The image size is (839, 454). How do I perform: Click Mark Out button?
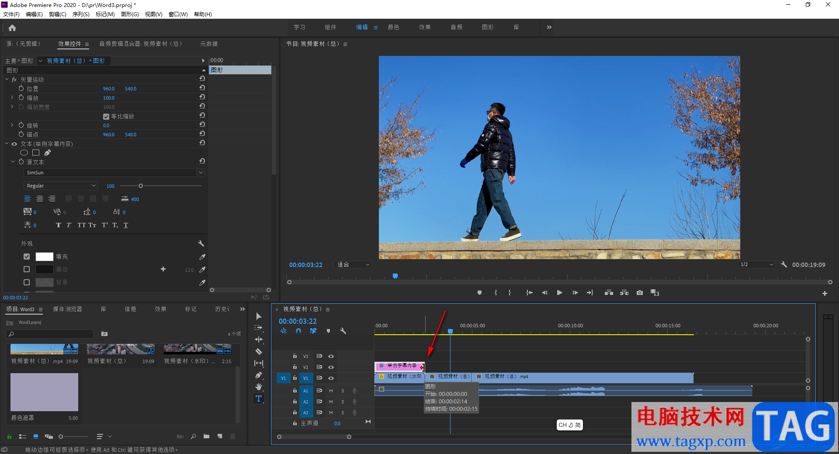pos(510,293)
